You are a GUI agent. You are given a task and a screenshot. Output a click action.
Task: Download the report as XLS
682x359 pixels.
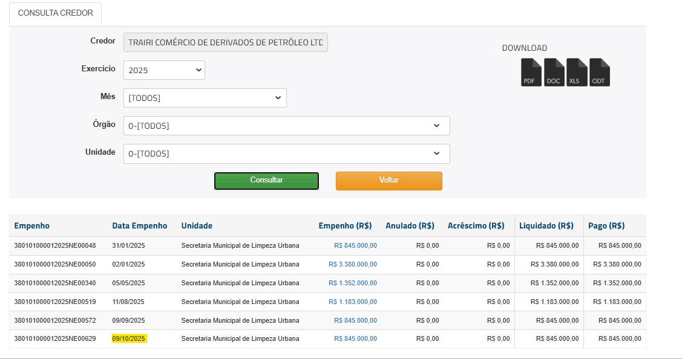click(577, 73)
